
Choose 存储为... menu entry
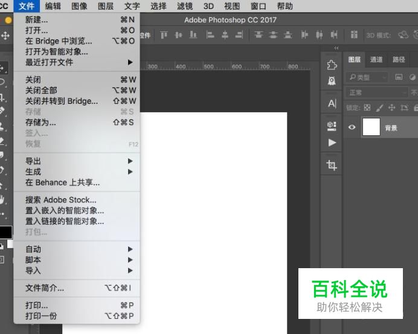tap(77, 123)
